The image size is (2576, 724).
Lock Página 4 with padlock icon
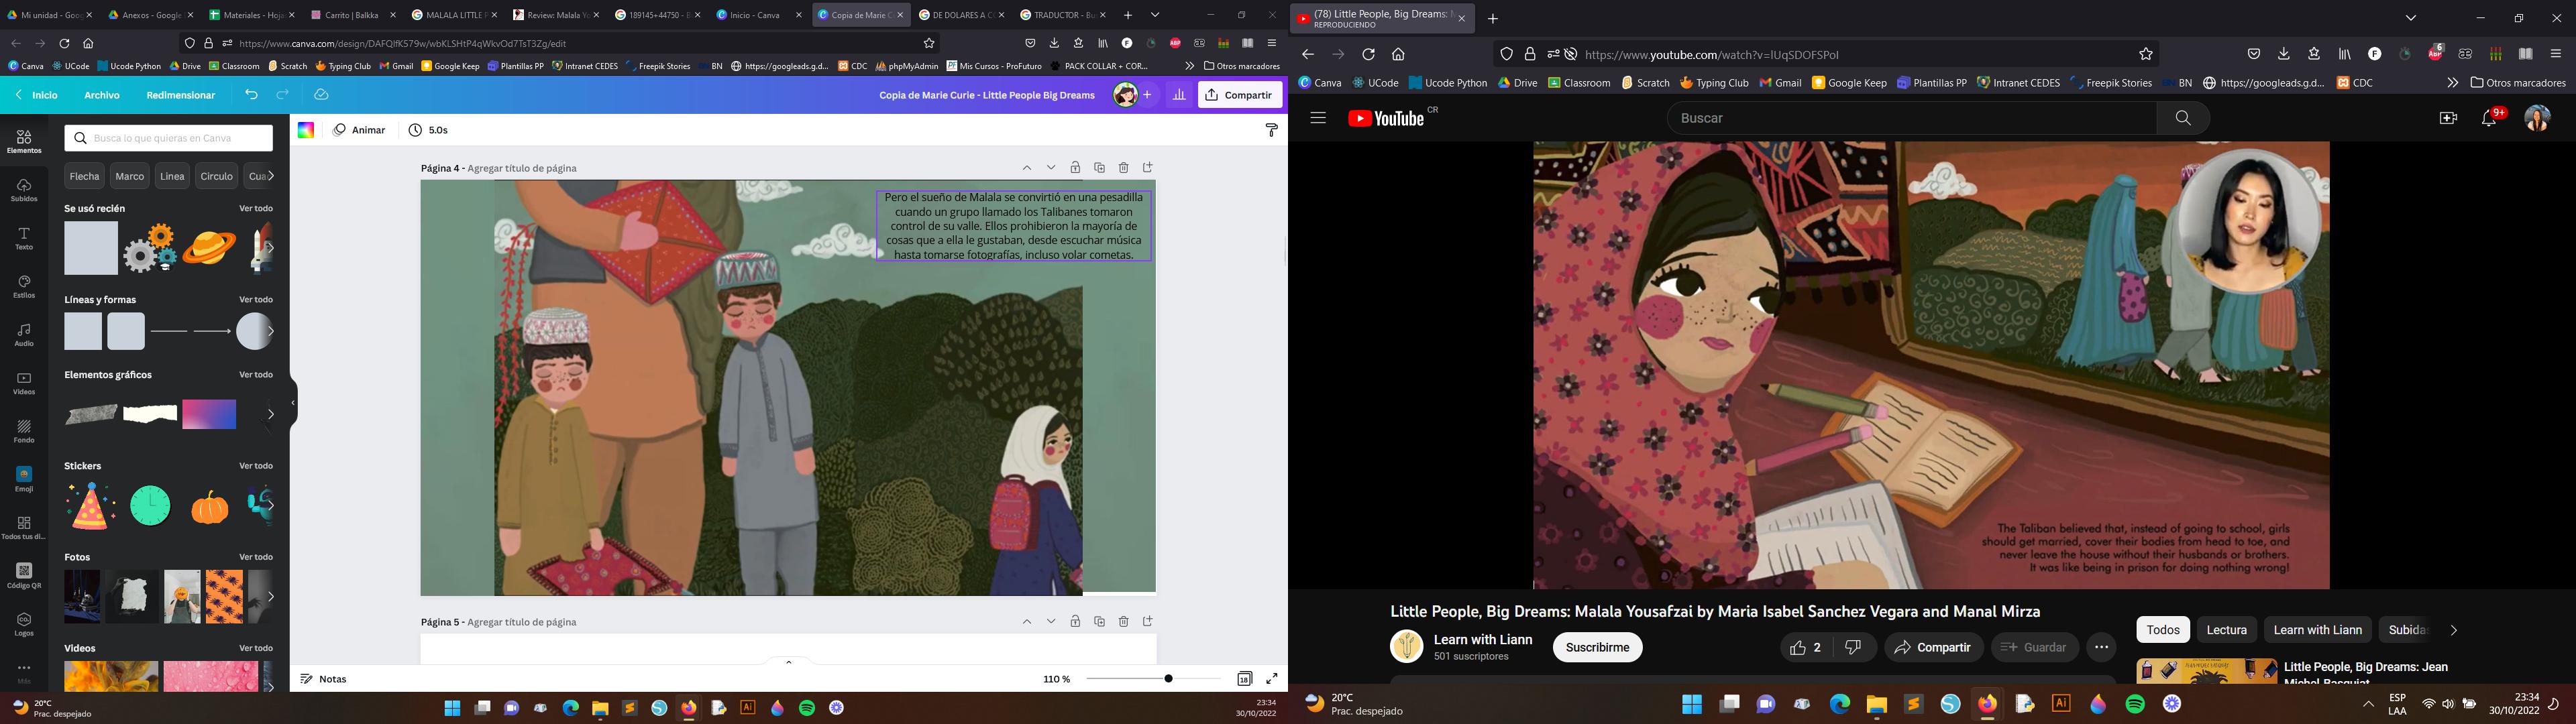1075,168
